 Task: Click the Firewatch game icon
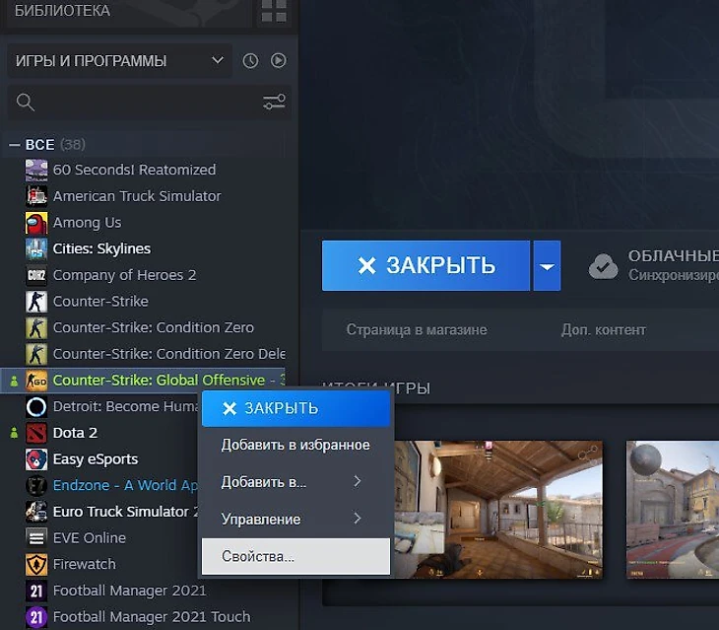[x=36, y=564]
